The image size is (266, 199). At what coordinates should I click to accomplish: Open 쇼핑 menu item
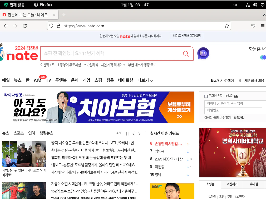click(x=98, y=80)
